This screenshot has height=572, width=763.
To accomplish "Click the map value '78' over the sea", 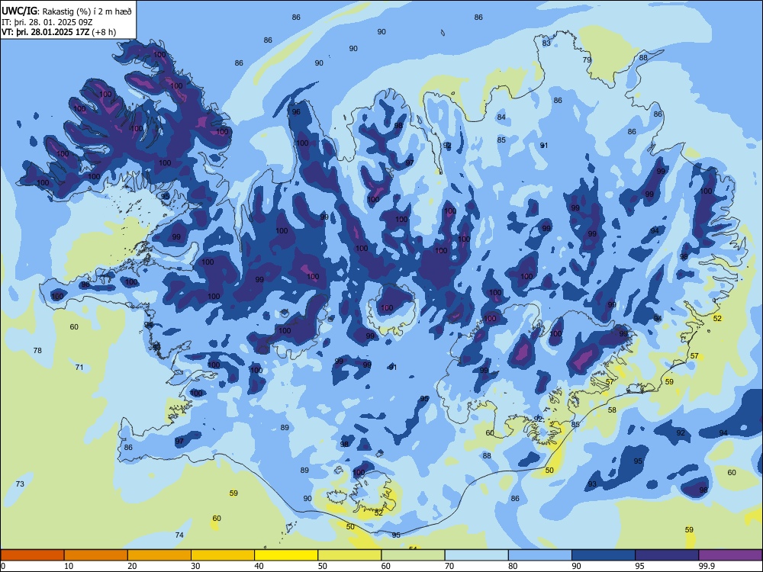I will [x=37, y=351].
